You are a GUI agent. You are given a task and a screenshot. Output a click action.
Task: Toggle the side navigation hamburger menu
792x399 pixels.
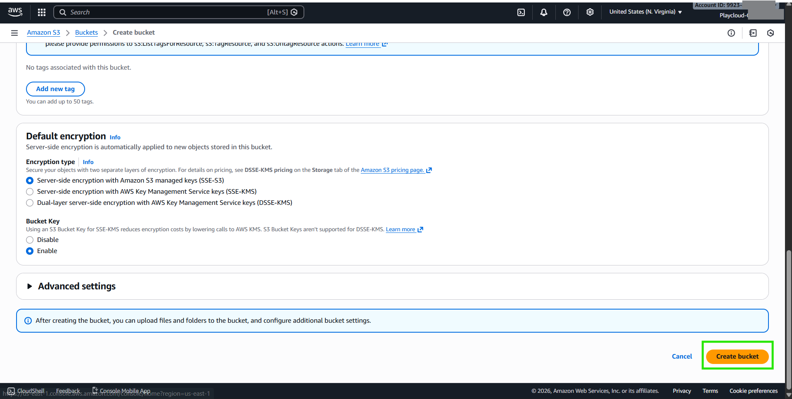(x=14, y=33)
